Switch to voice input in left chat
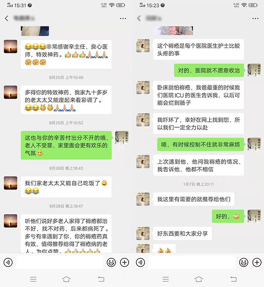 (x=8, y=262)
